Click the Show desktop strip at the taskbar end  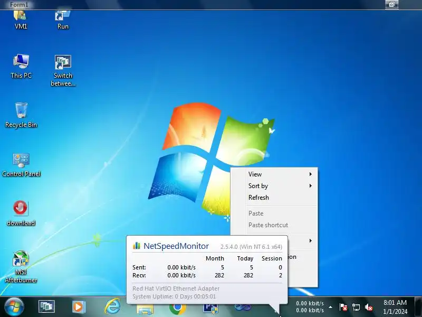pos(418,307)
